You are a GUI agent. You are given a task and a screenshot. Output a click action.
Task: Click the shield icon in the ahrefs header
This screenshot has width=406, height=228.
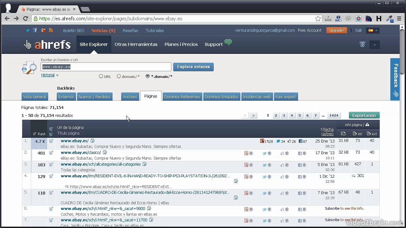point(362,45)
